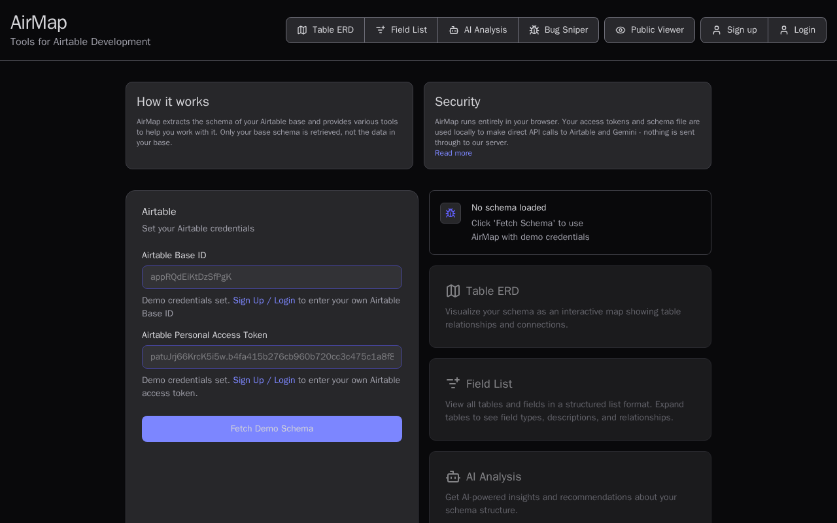The width and height of the screenshot is (837, 523).
Task: Click Sign Up / Login link under access token
Action: 264,380
